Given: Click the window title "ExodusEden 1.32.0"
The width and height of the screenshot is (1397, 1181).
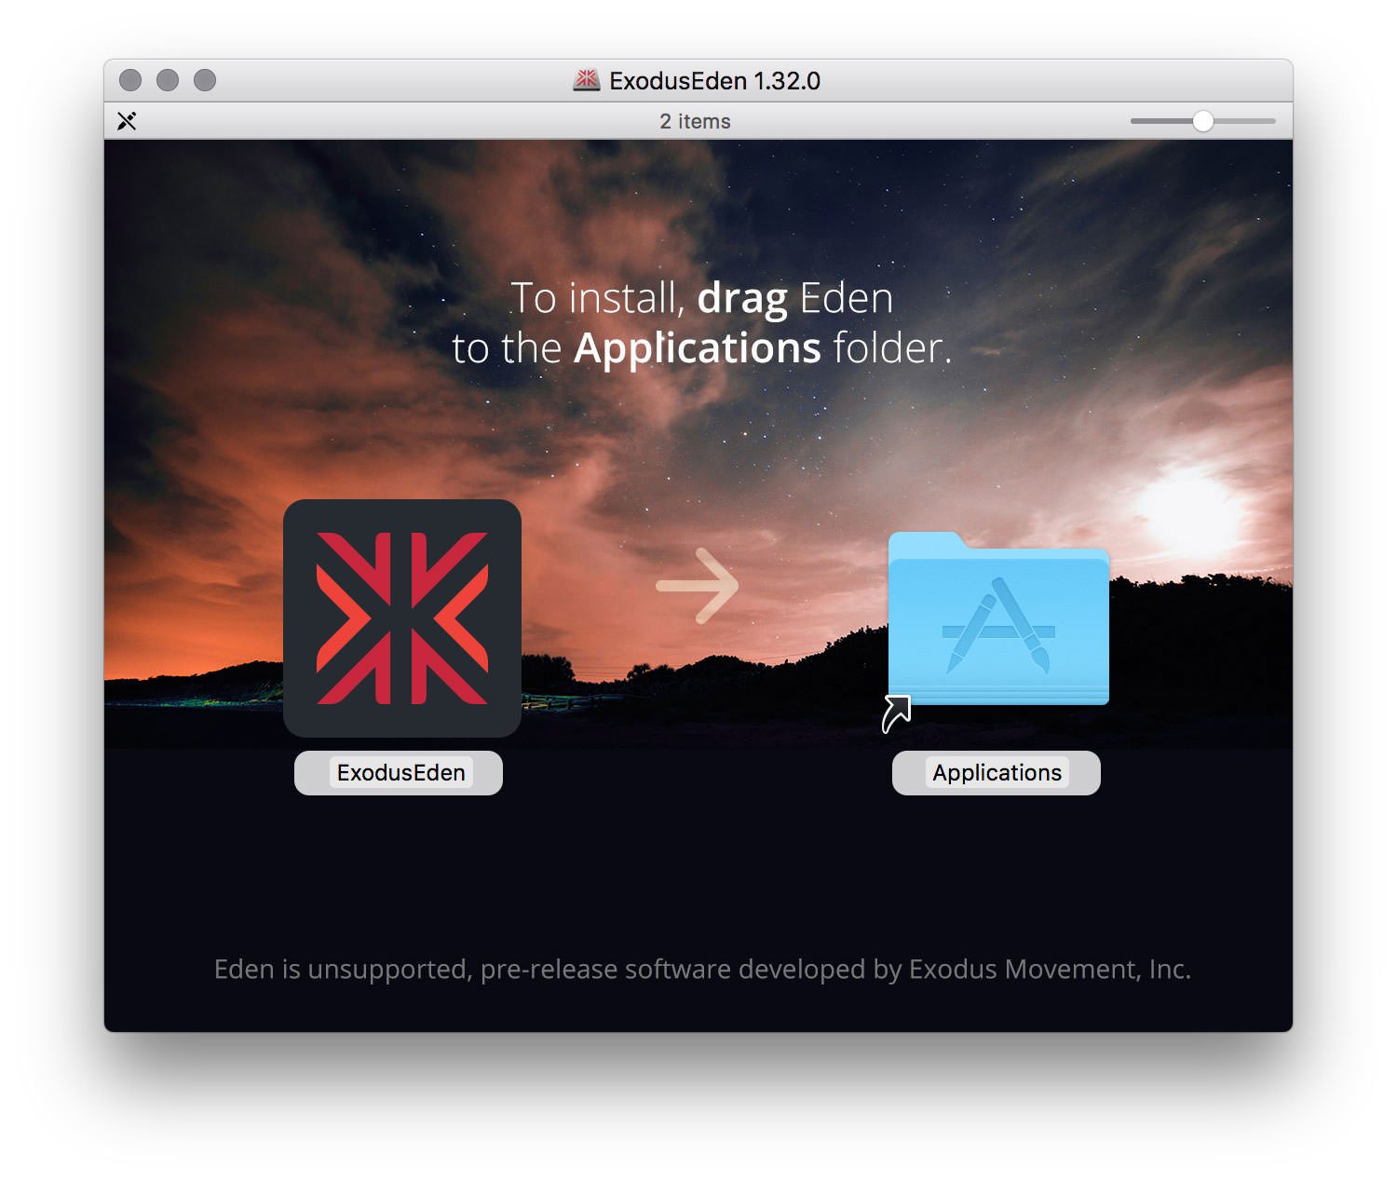Looking at the screenshot, I should click(714, 81).
